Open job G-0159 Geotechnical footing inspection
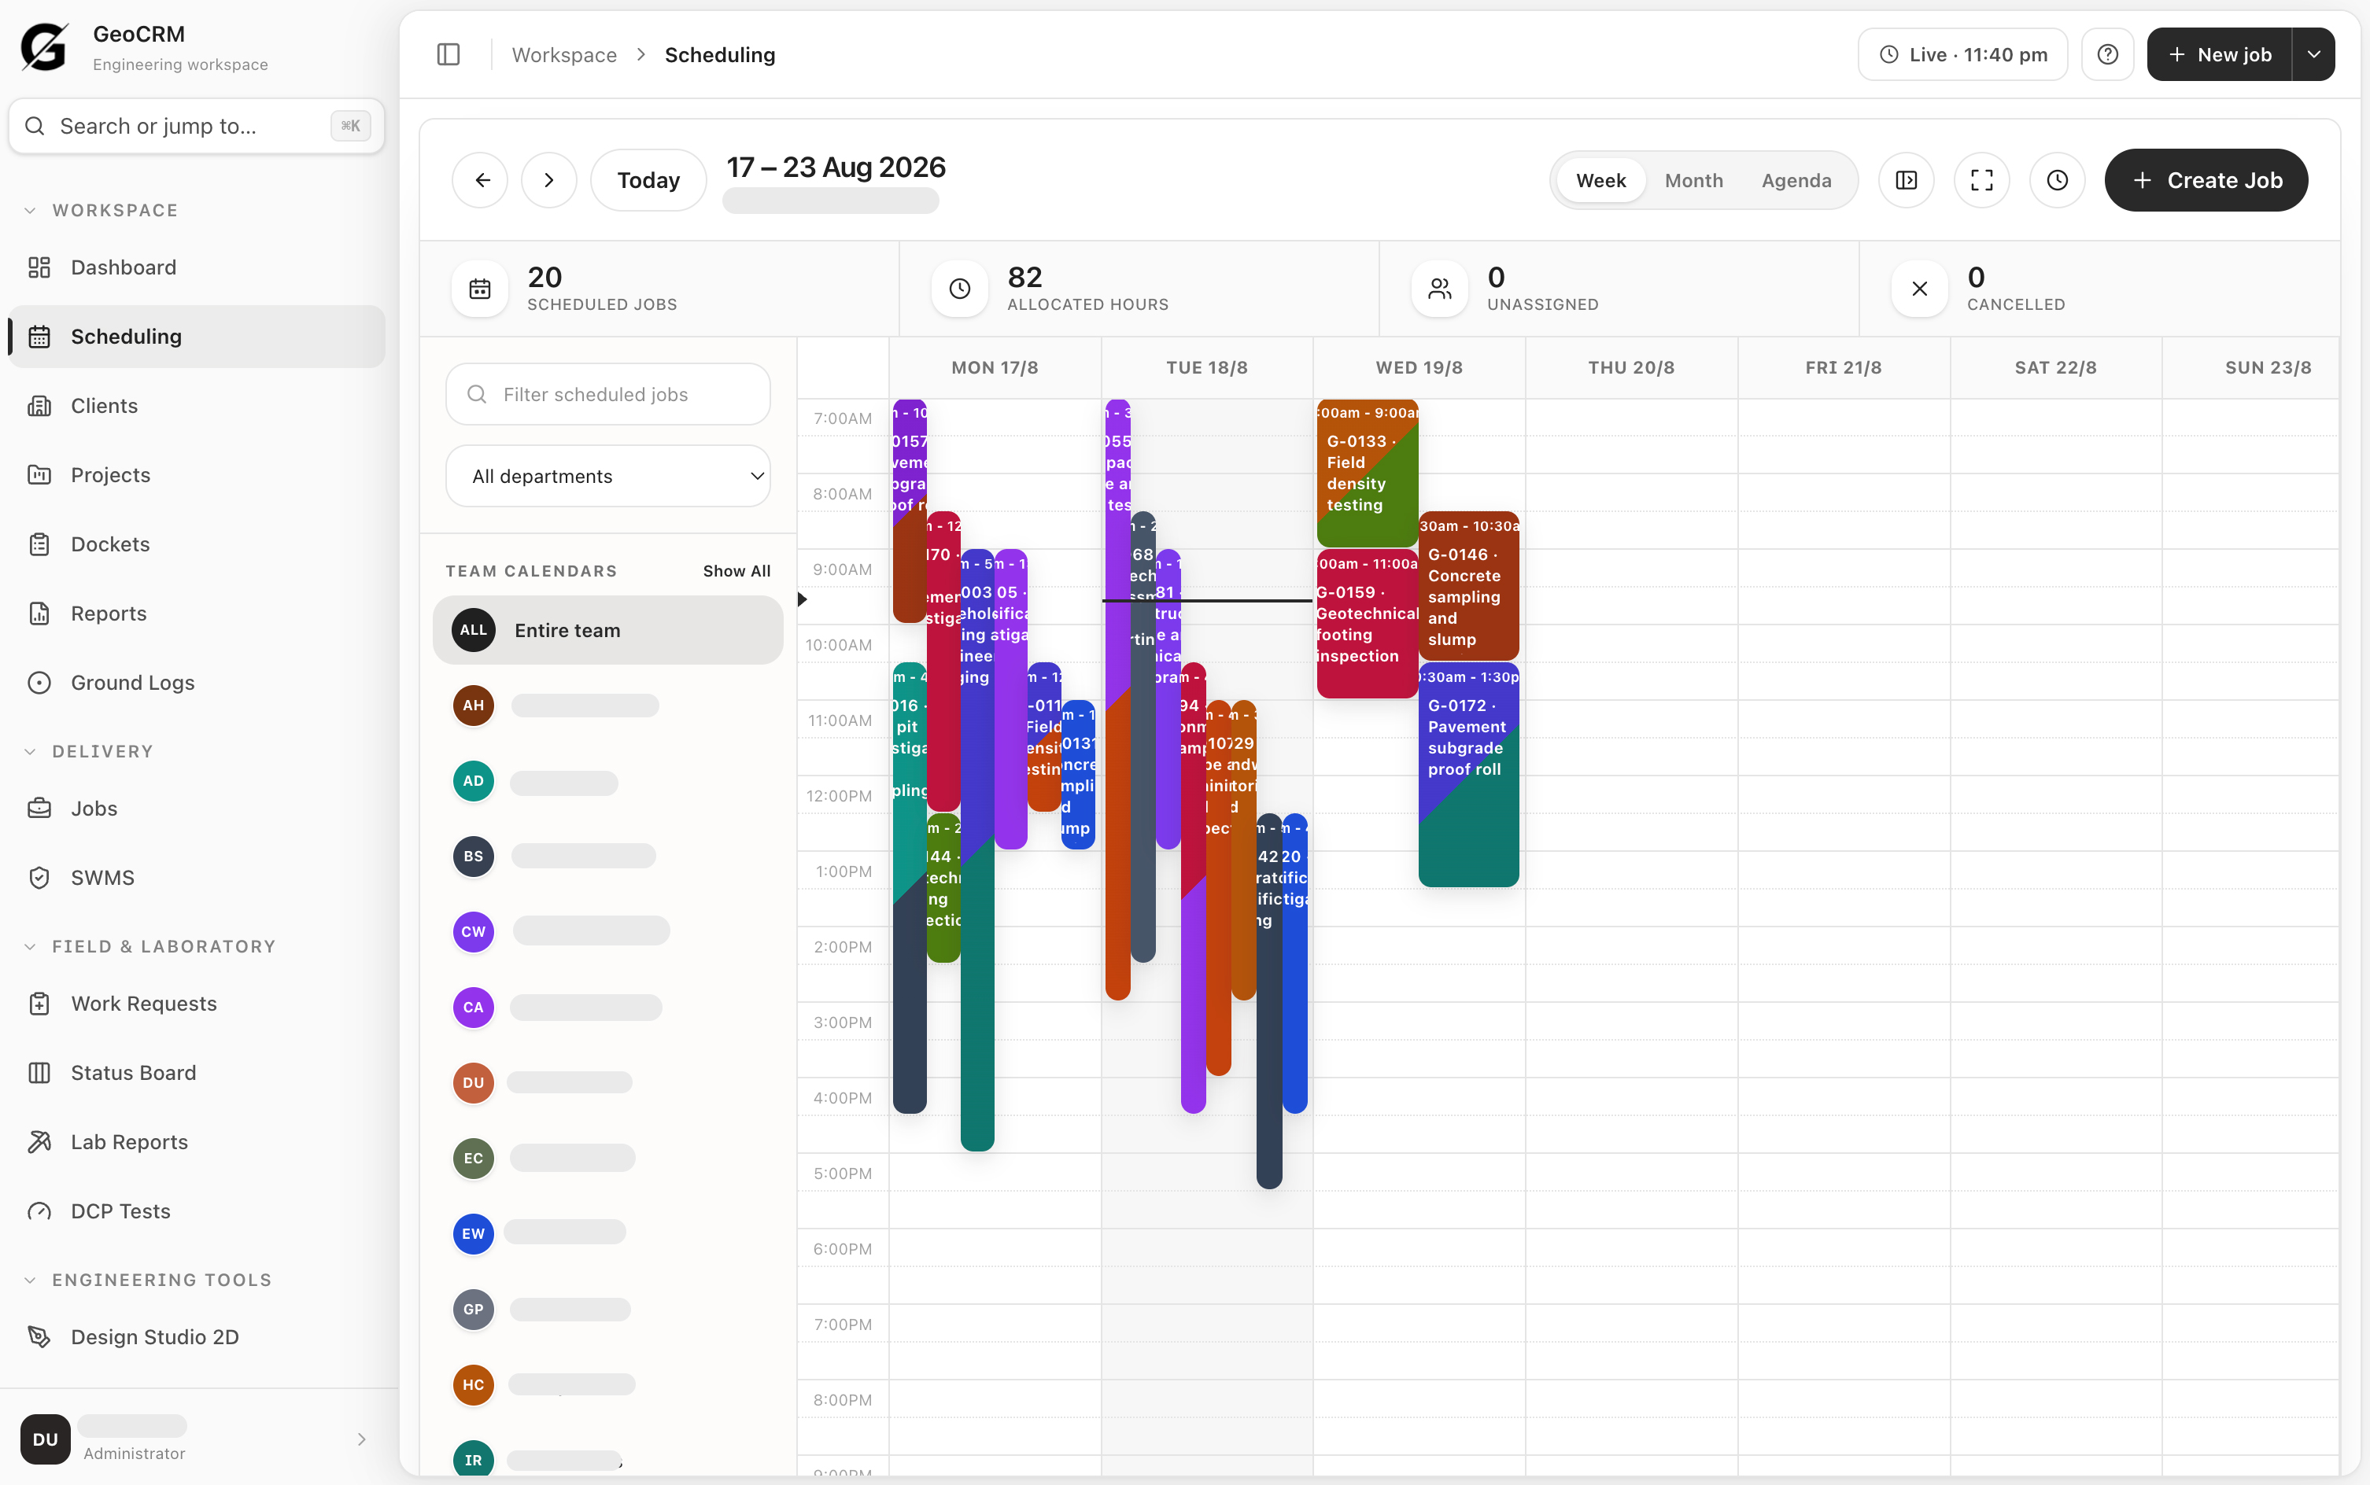 tap(1367, 624)
